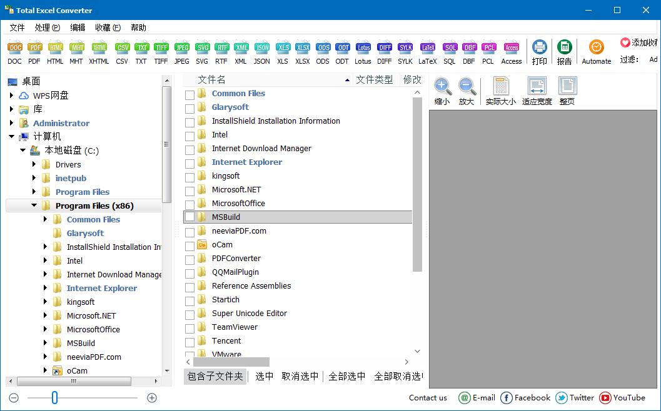Check the box next to MSBuild folder
Image resolution: width=661 pixels, height=411 pixels.
189,217
